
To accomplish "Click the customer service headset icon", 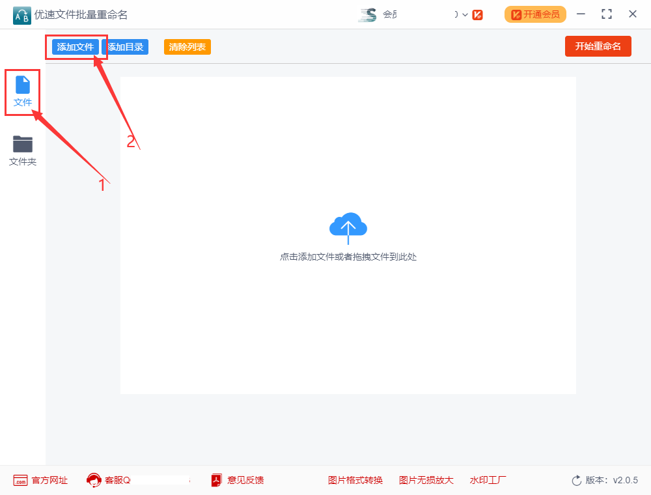I will tap(94, 481).
